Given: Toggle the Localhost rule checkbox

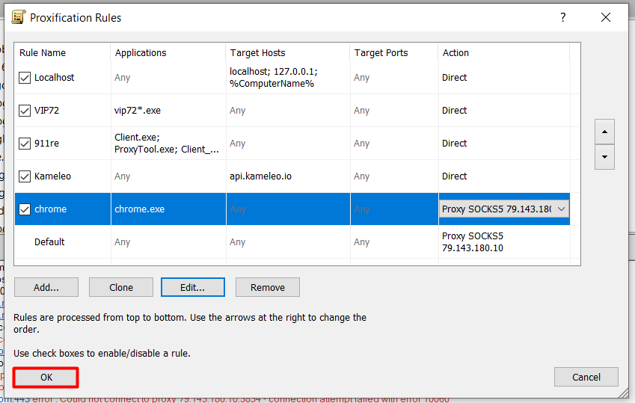Looking at the screenshot, I should [x=25, y=78].
